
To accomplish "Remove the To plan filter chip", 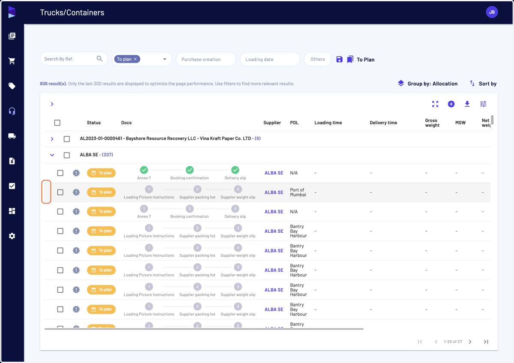I will tap(135, 59).
